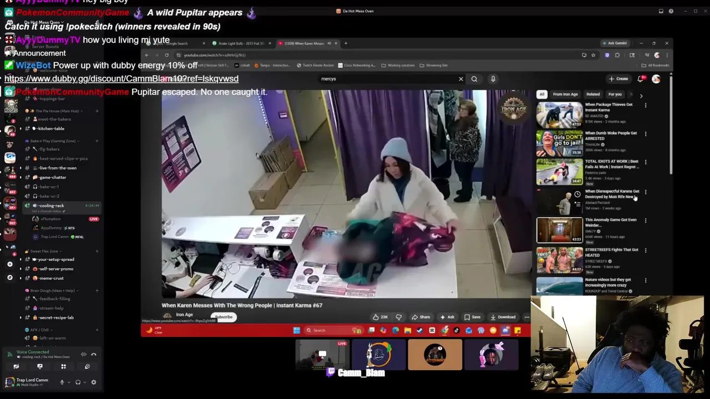Deafen Discord headphone audio
This screenshot has width=710, height=399.
tap(78, 382)
